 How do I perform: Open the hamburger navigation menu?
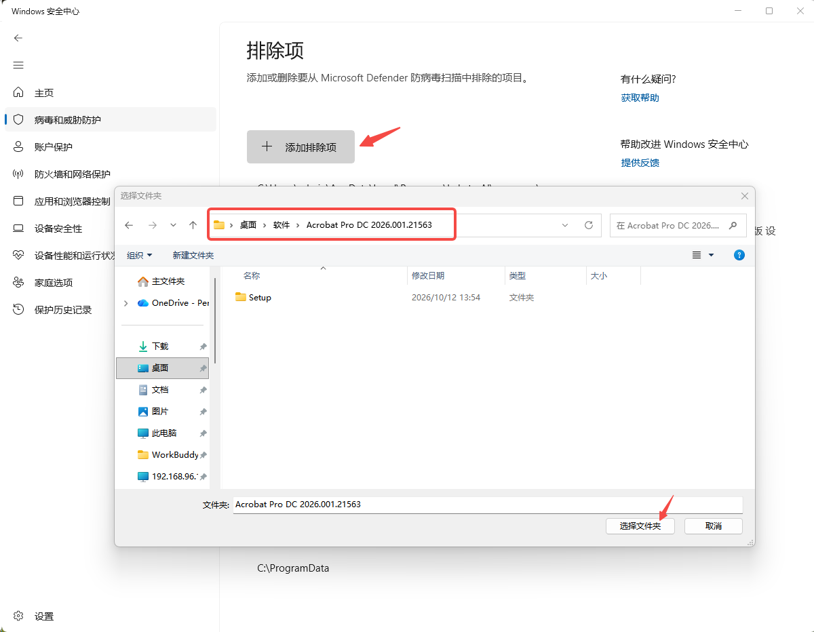pos(18,65)
